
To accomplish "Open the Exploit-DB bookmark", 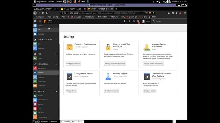I will tap(132, 17).
